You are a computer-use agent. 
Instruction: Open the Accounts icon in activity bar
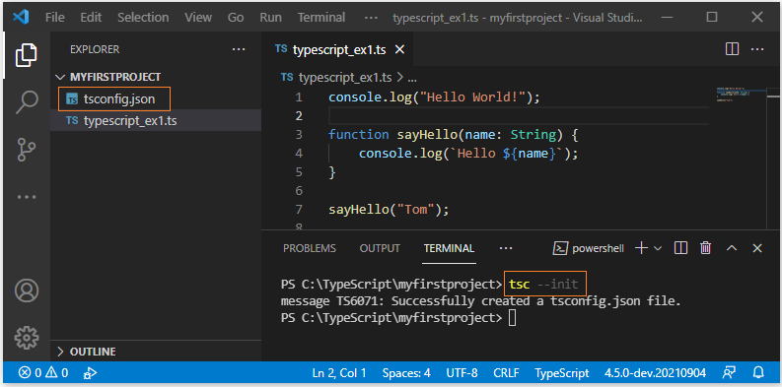(x=27, y=290)
